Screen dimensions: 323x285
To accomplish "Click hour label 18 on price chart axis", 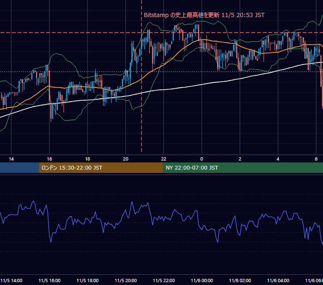I will point(87,159).
